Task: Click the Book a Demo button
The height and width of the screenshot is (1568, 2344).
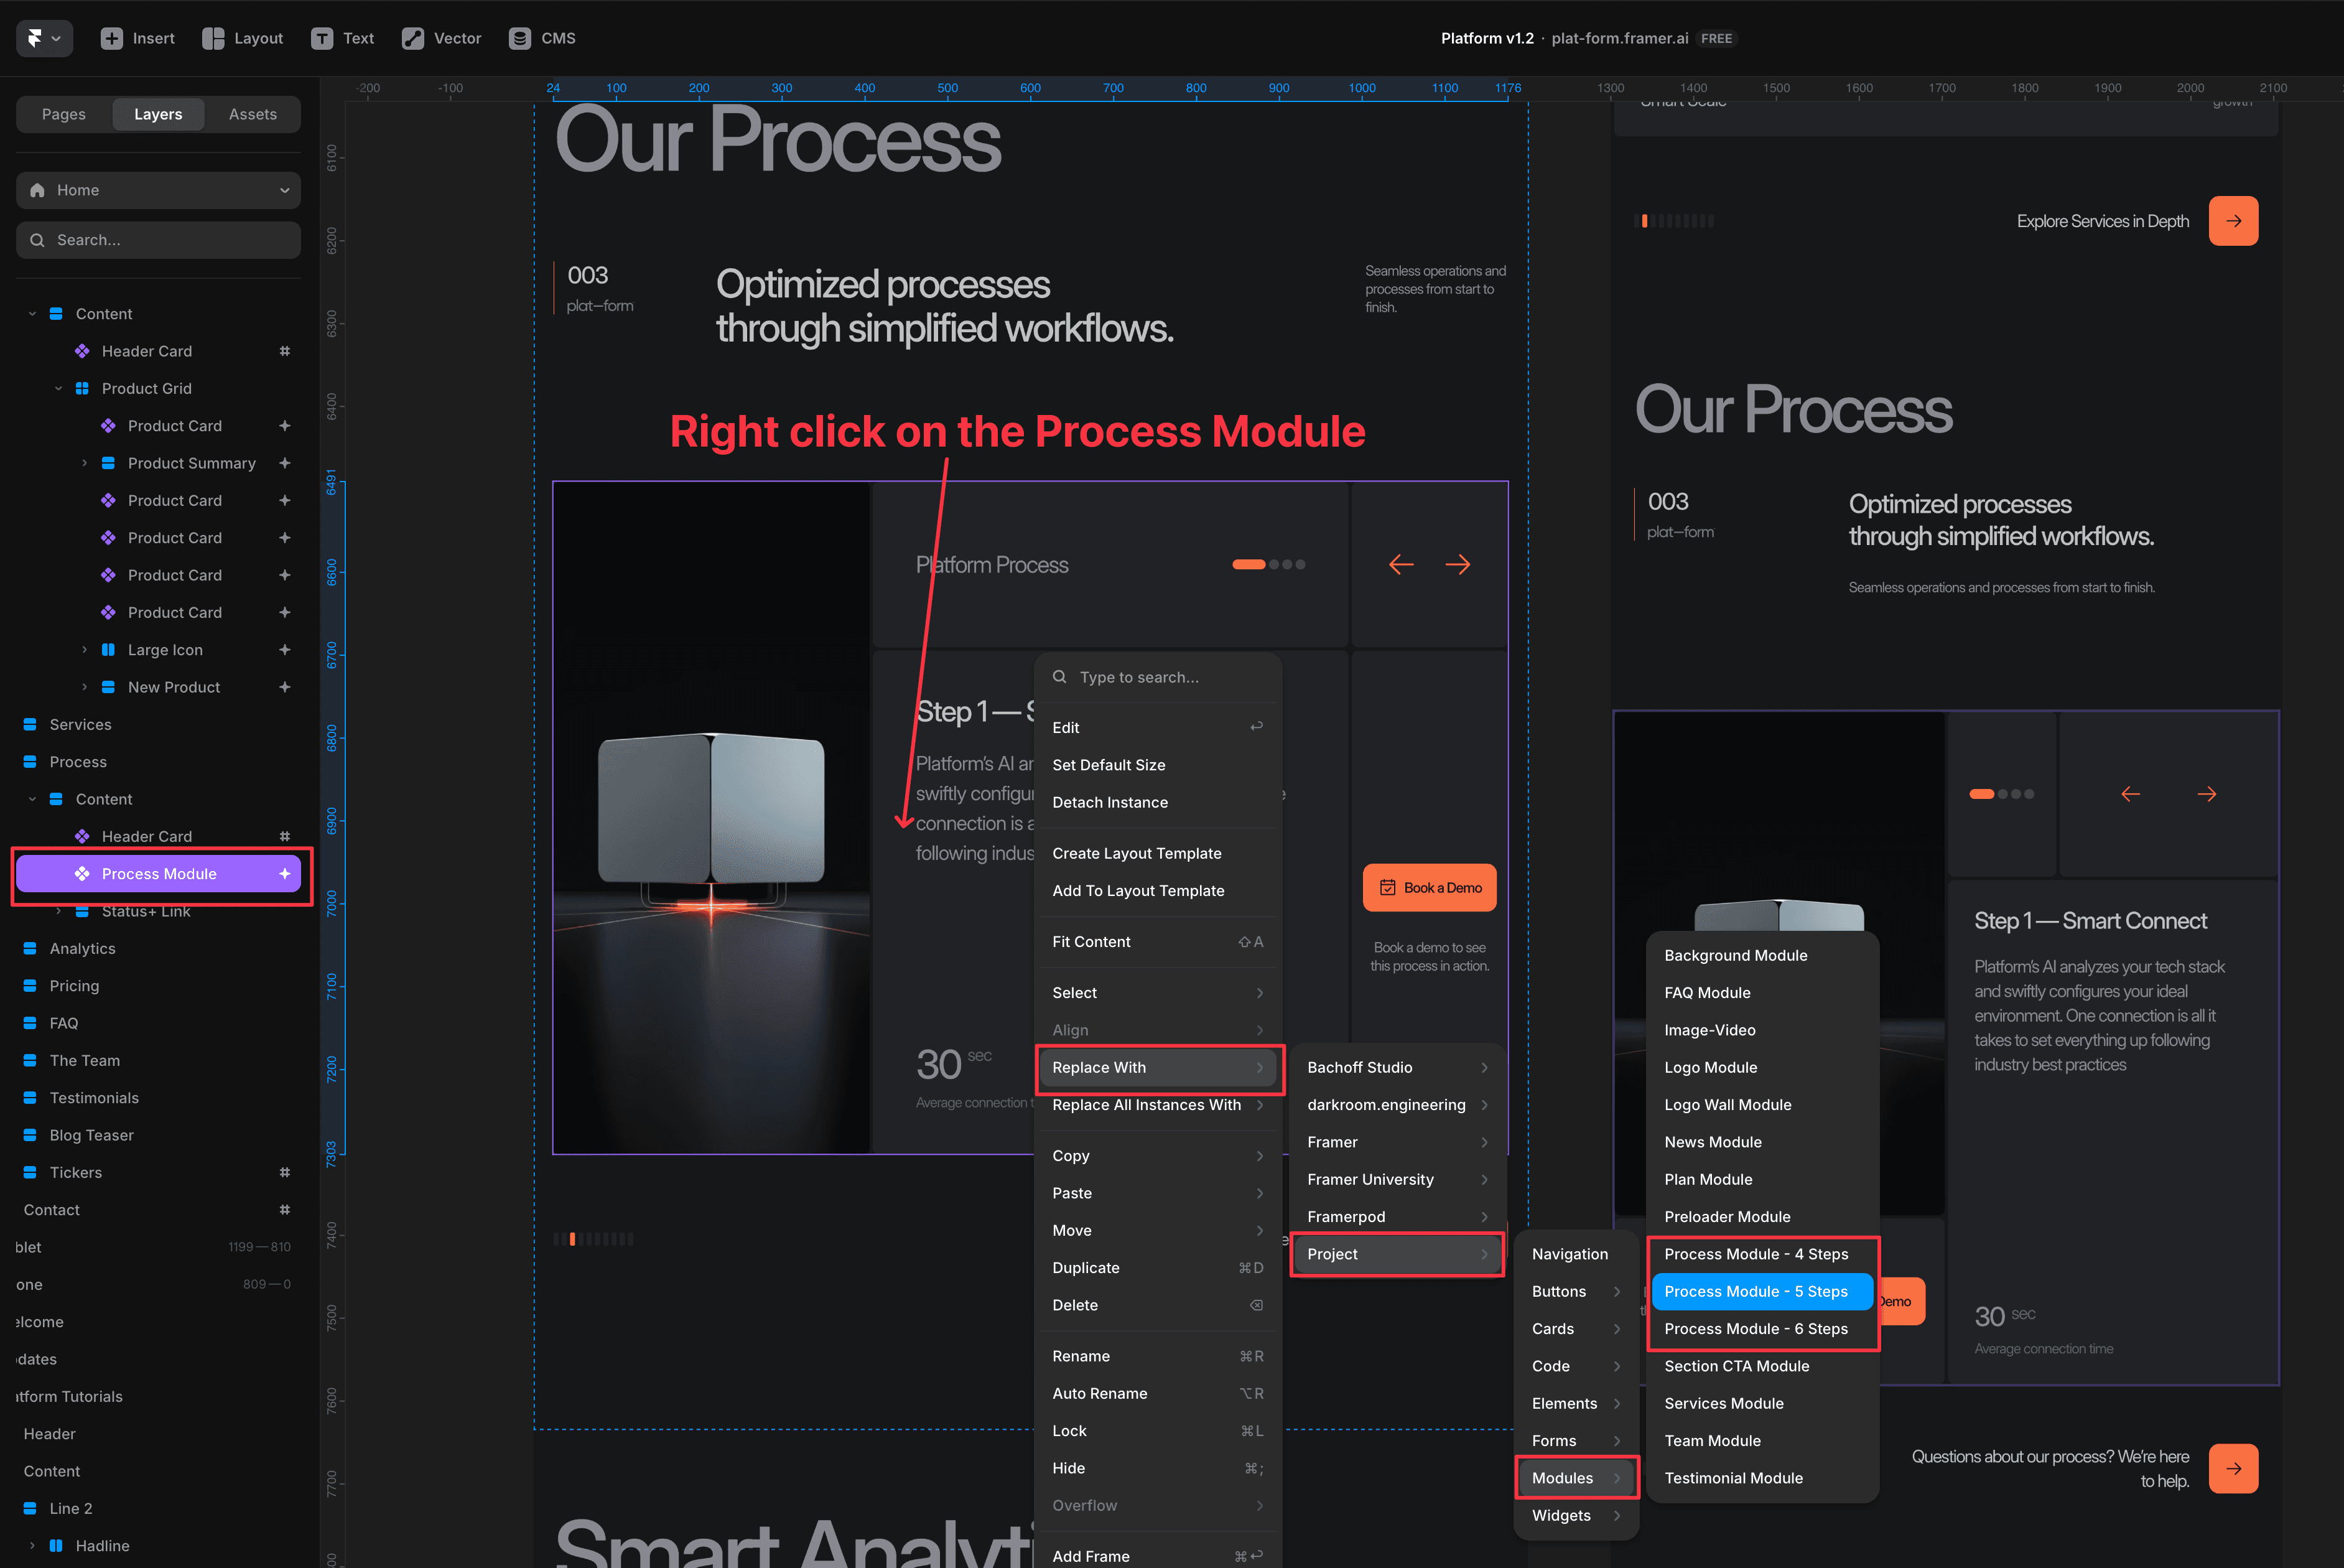Action: coord(1430,888)
